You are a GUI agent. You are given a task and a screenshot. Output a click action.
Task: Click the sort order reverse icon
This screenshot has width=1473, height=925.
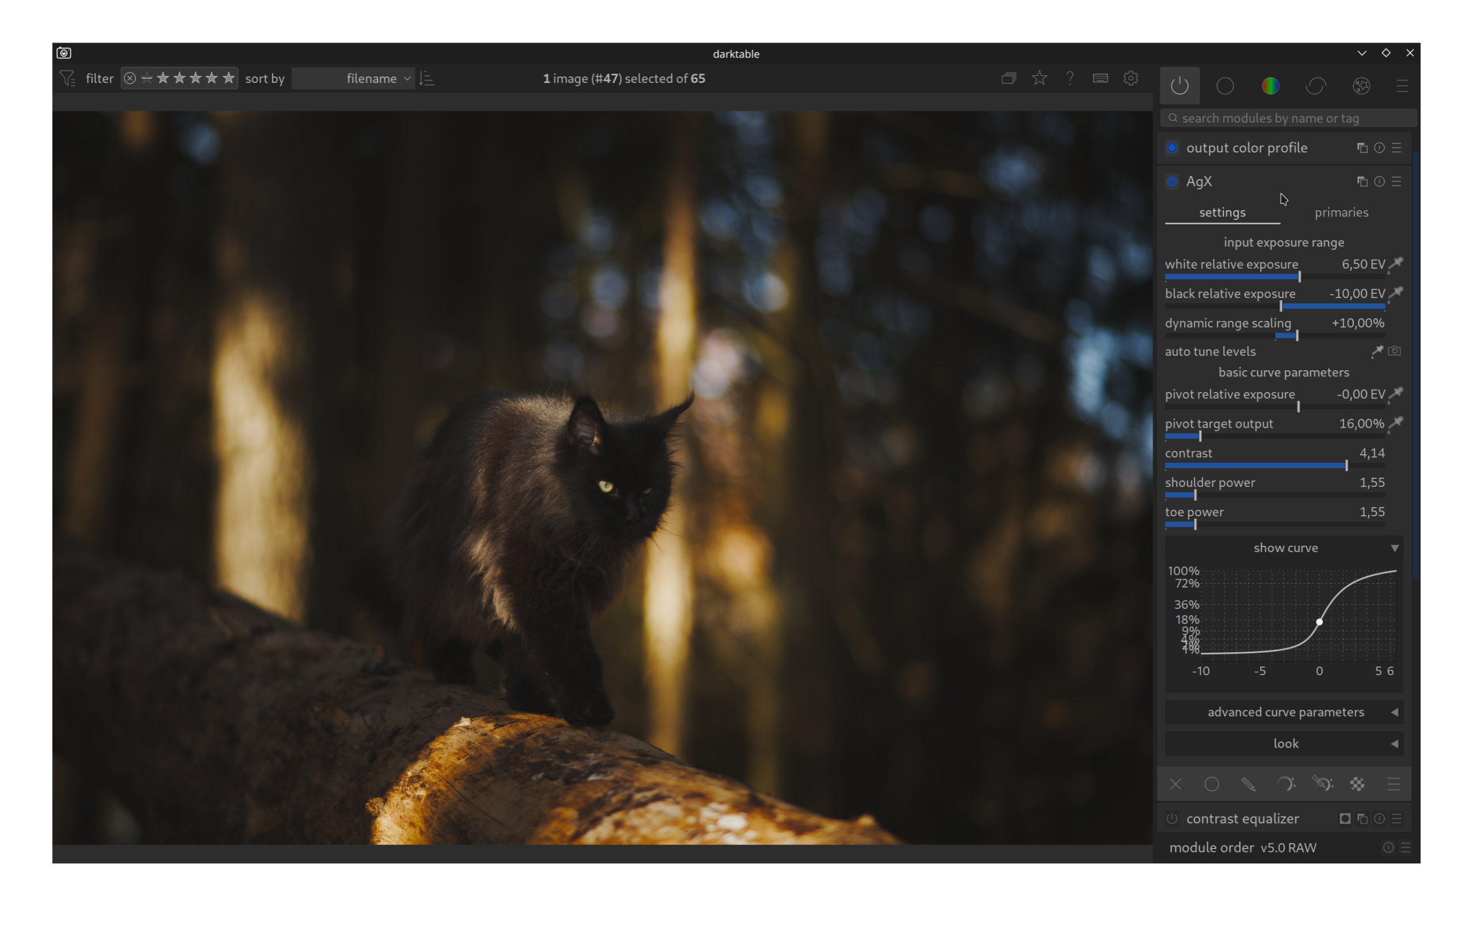point(427,78)
